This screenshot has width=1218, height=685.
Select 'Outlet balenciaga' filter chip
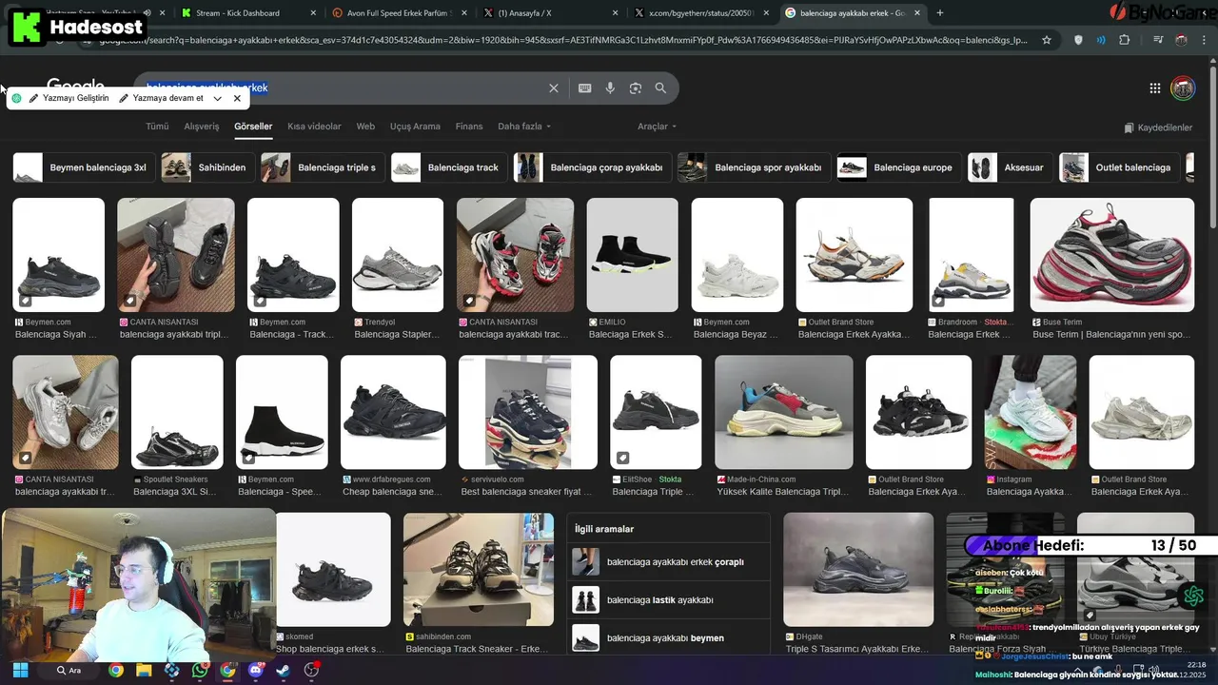click(x=1119, y=167)
